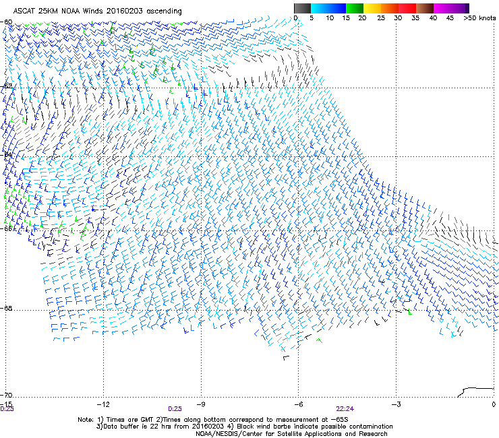Click the '-66' latitude axis label
Viewport: 499px width, 438px height.
coord(6,228)
